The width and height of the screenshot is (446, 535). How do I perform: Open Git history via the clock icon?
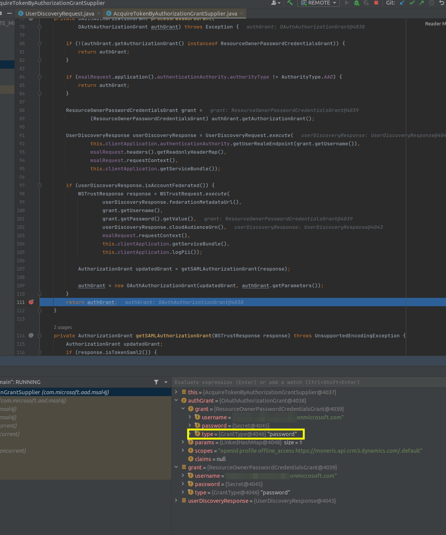point(432,3)
